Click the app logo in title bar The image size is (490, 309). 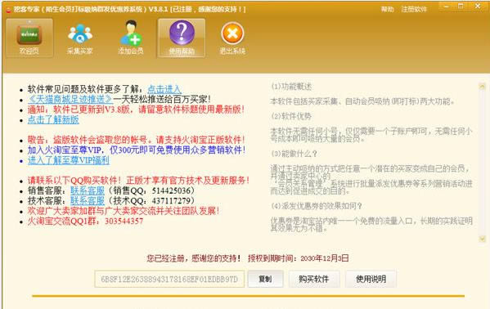pos(8,10)
